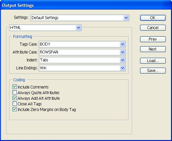This screenshot has height=141, width=172.
Task: Click the Save... button
Action: pos(153,71)
